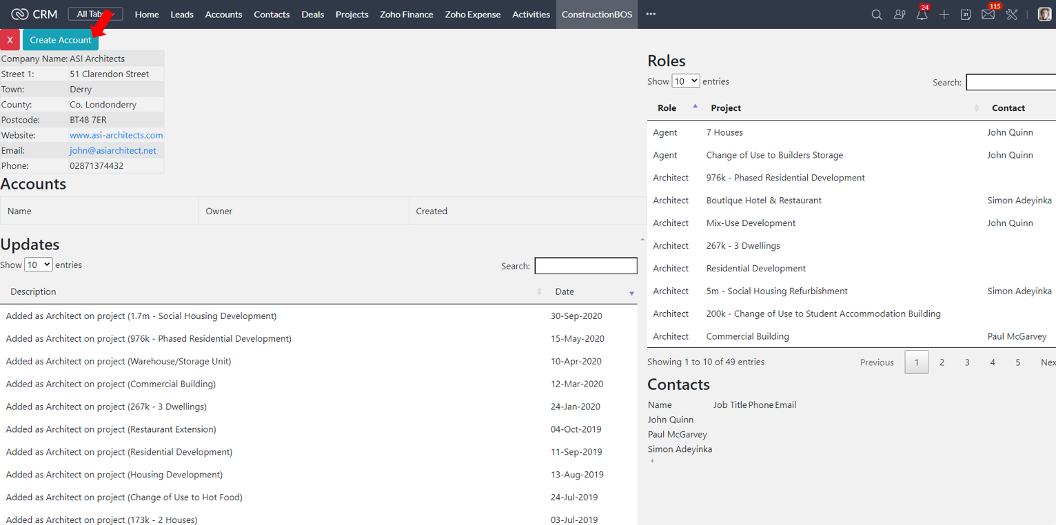Open the user profile avatar
Viewport: 1056px width, 525px height.
pos(1044,14)
